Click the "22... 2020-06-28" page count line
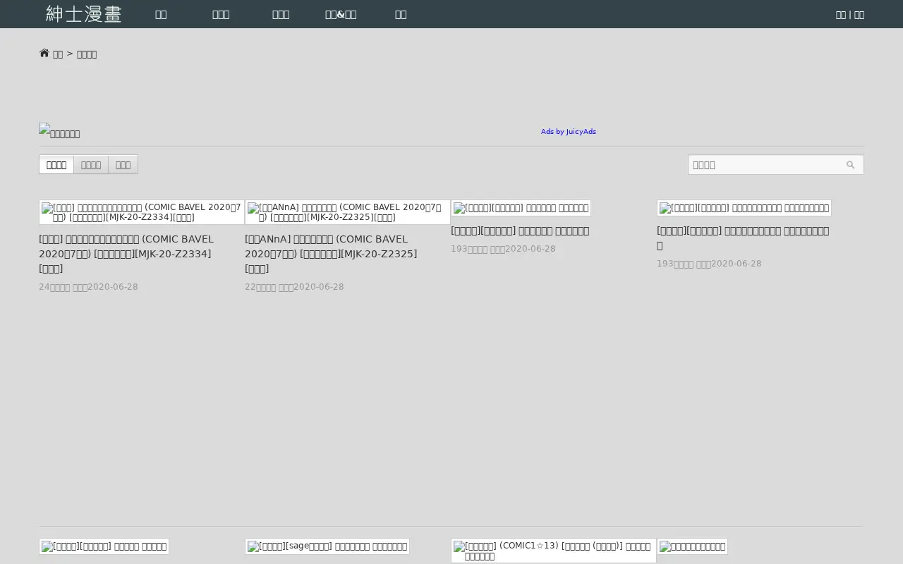This screenshot has height=564, width=903. pos(294,287)
